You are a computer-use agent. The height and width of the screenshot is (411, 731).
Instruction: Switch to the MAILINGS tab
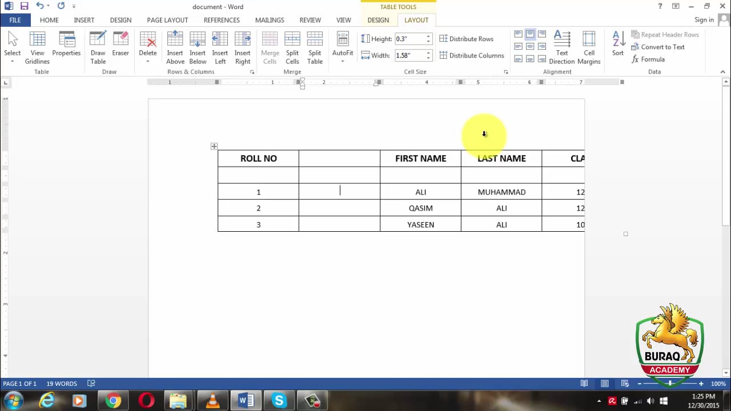click(270, 20)
